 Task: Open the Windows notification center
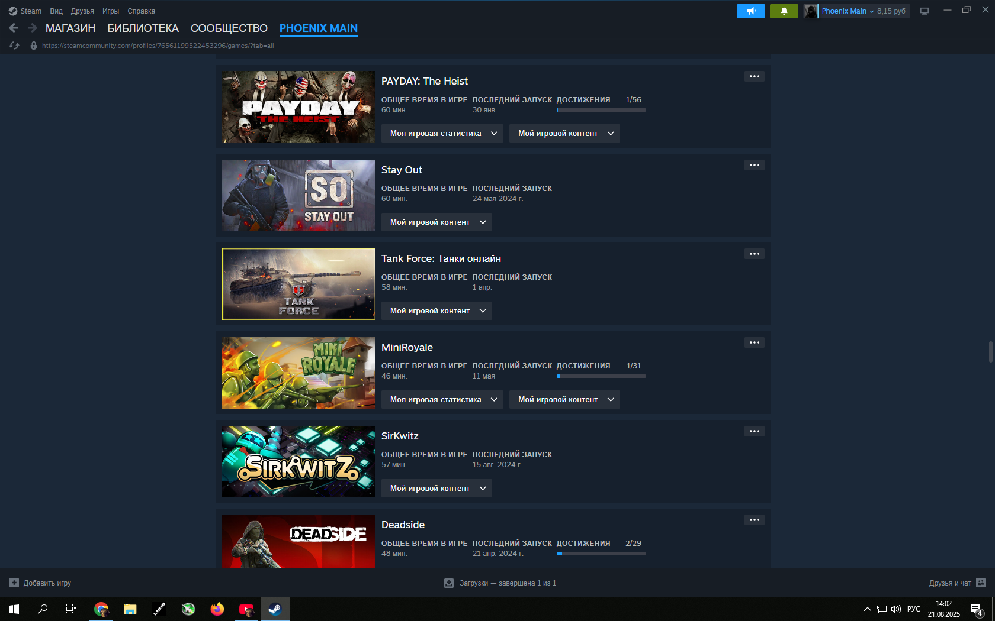(x=977, y=609)
